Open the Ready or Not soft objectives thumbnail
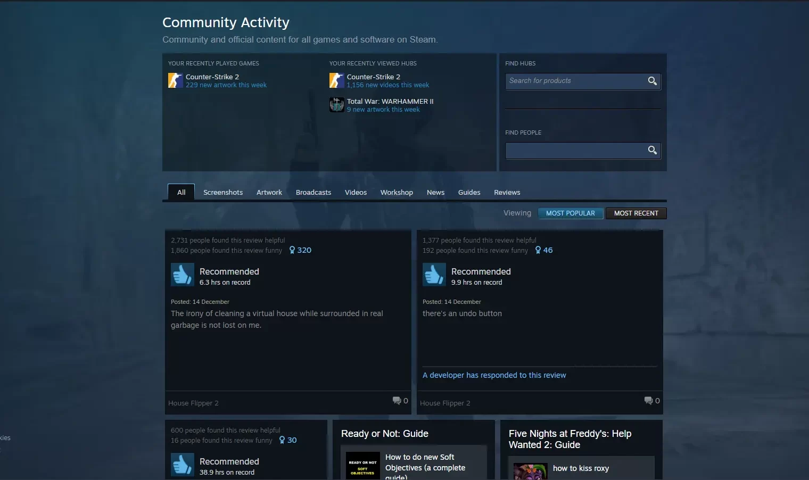 click(x=362, y=466)
